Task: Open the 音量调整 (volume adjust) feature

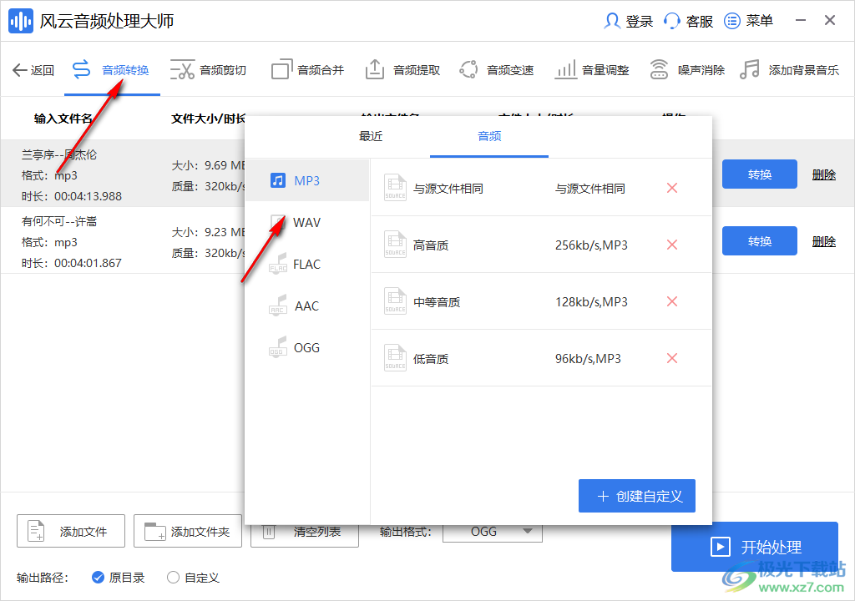Action: 593,69
